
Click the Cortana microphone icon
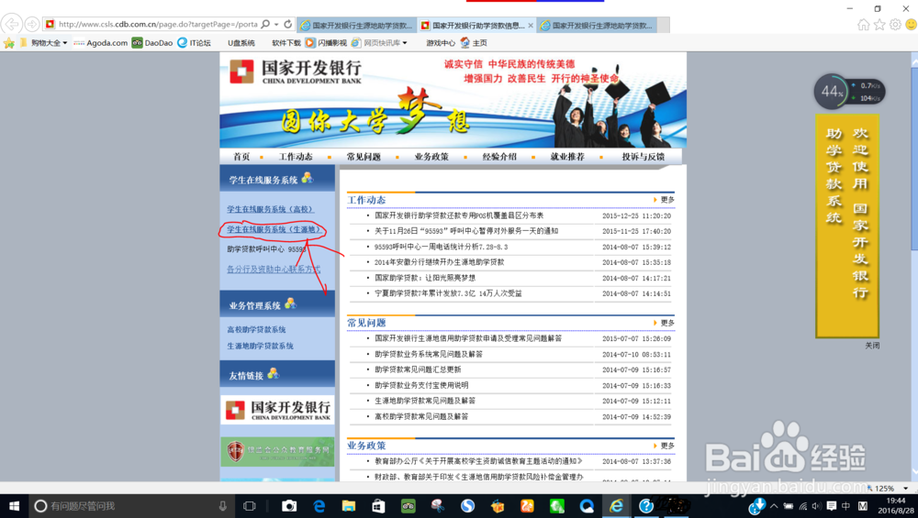pyautogui.click(x=222, y=506)
